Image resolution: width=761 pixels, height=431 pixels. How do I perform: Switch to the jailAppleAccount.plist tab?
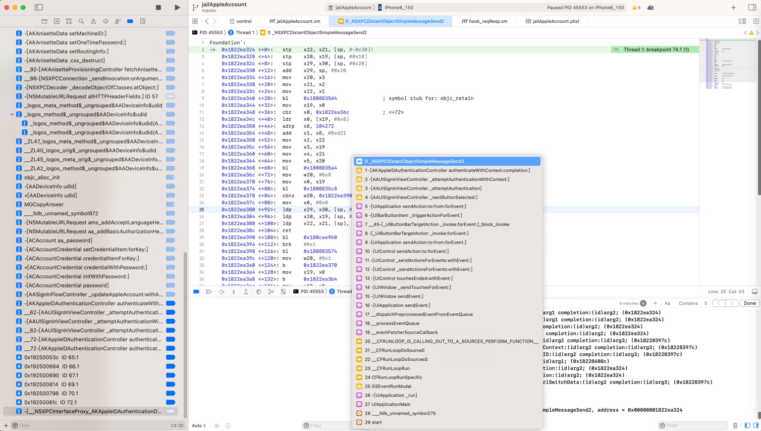point(552,21)
